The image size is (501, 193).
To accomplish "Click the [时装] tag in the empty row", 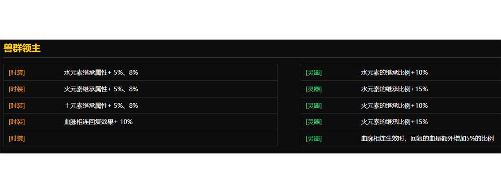I will tap(17, 138).
